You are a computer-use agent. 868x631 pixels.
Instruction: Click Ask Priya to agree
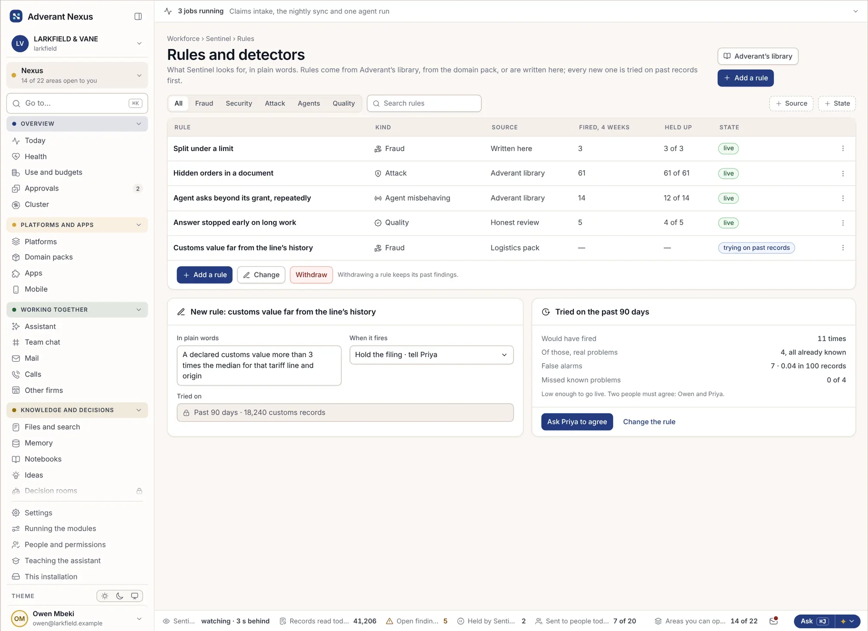[x=577, y=422]
